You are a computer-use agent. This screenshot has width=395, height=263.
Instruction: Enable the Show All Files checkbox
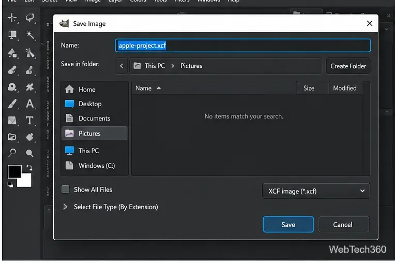click(66, 189)
